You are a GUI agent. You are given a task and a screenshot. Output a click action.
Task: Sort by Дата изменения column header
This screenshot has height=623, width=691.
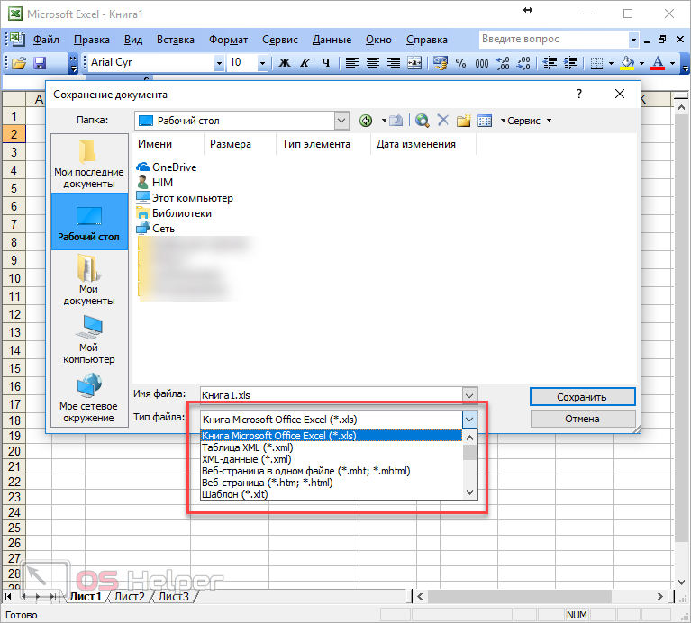(x=423, y=144)
